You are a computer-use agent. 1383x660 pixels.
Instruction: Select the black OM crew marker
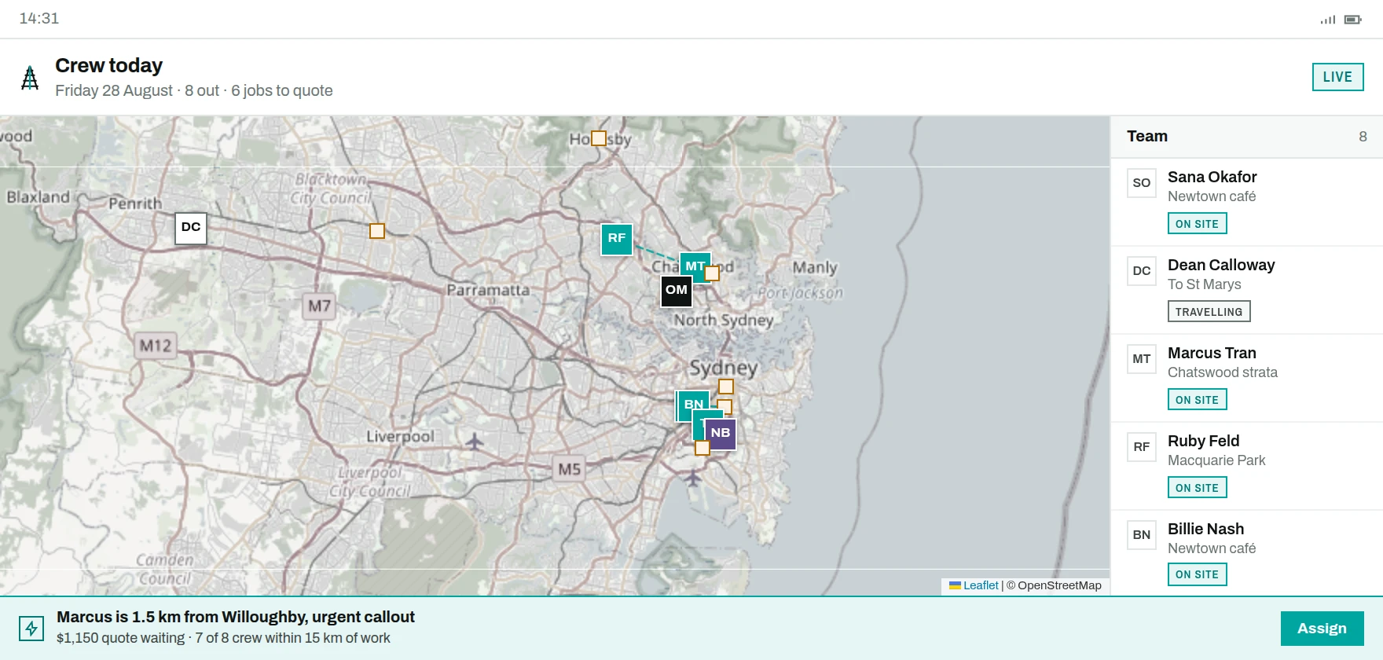click(x=677, y=291)
